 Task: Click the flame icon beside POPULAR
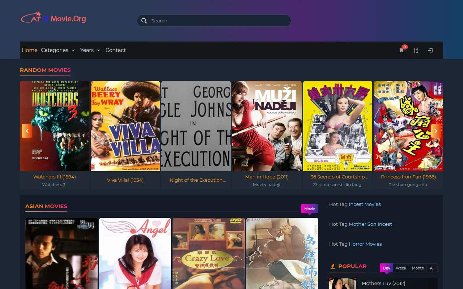coord(332,266)
